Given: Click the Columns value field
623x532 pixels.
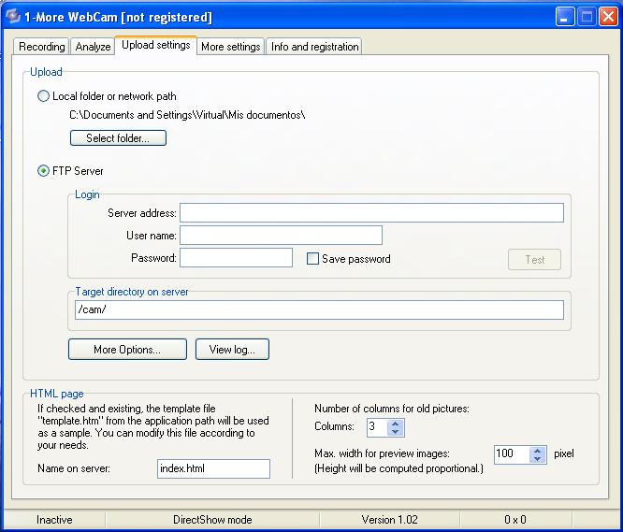Looking at the screenshot, I should pos(376,427).
